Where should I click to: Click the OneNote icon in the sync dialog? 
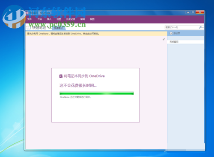pyautogui.click(x=61, y=76)
